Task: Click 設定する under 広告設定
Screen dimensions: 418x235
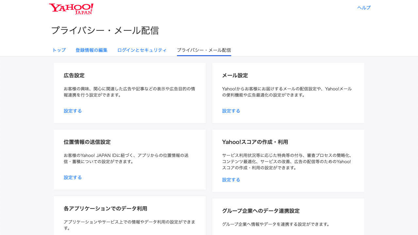Action: click(x=73, y=111)
